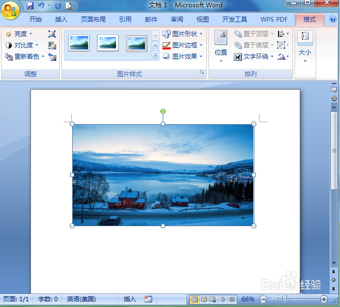This screenshot has height=307, width=340.
Task: Open the 大小 size dropdown
Action: pyautogui.click(x=305, y=46)
